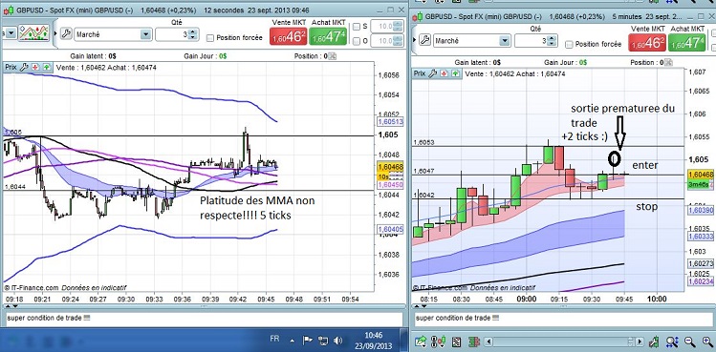Open the order settings wrench in the left panel

66,33
